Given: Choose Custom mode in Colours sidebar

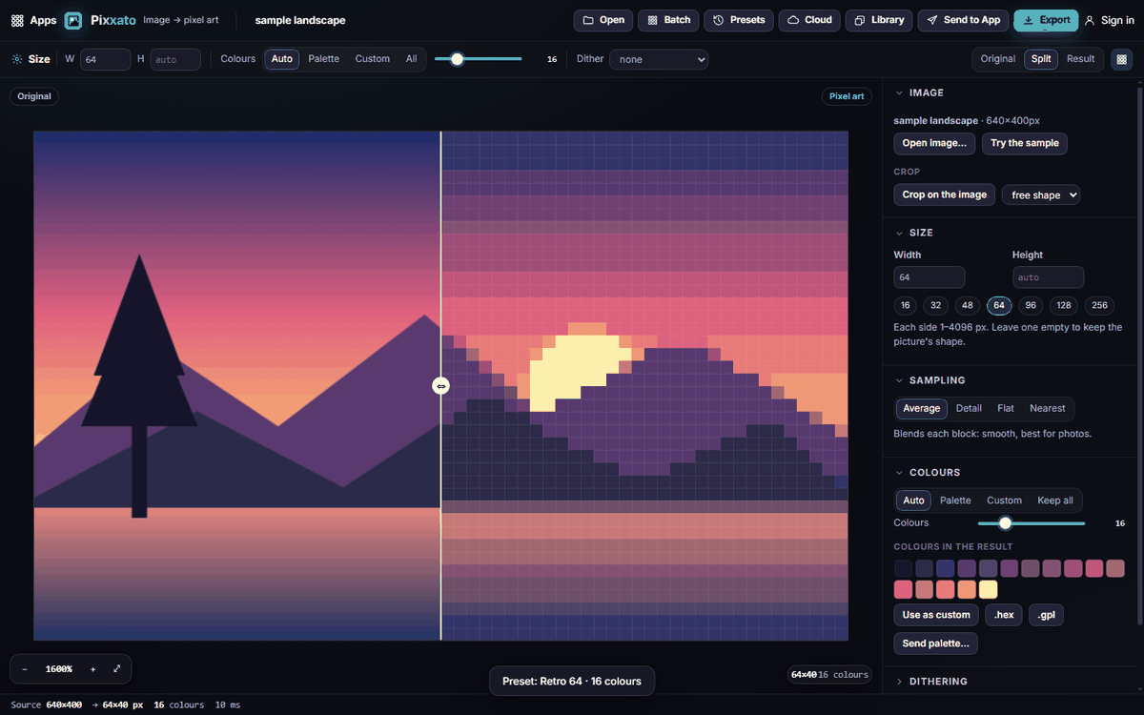Looking at the screenshot, I should pyautogui.click(x=1004, y=500).
